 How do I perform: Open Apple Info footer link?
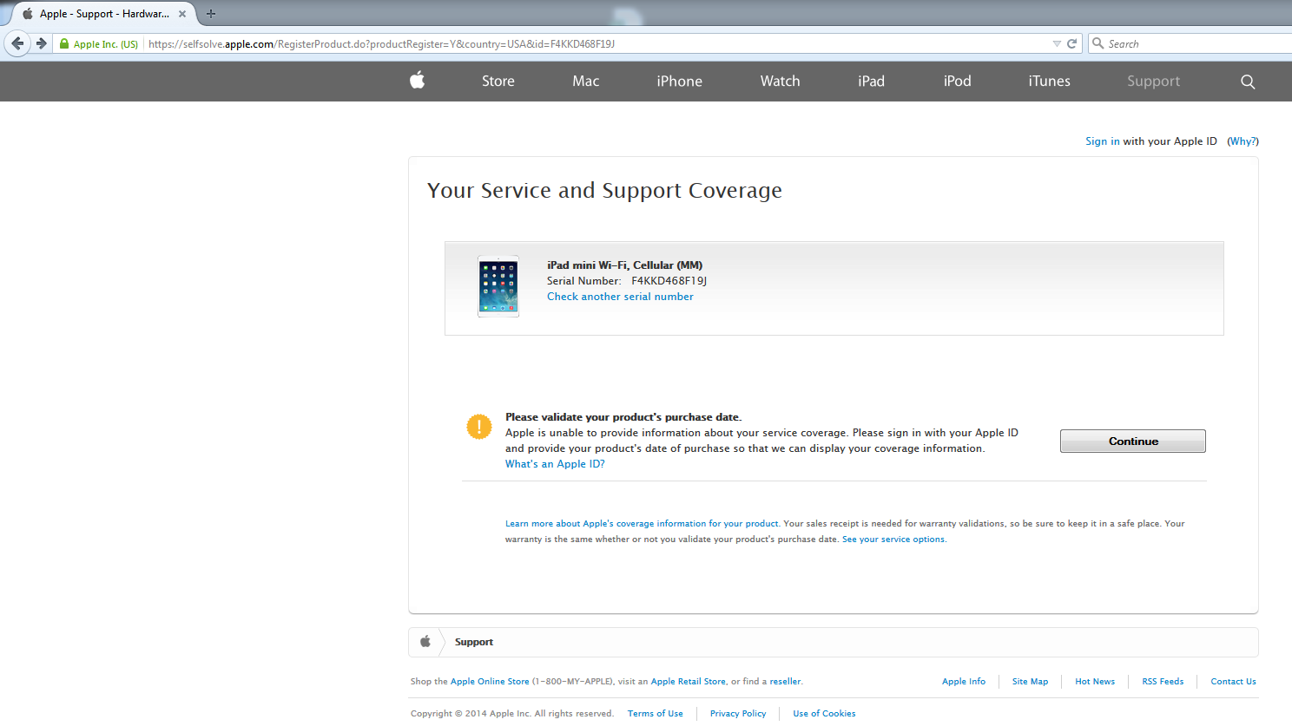964,682
